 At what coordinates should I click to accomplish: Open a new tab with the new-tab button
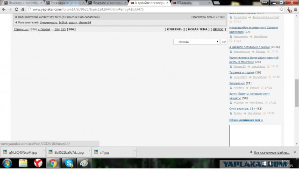pyautogui.click(x=216, y=3)
